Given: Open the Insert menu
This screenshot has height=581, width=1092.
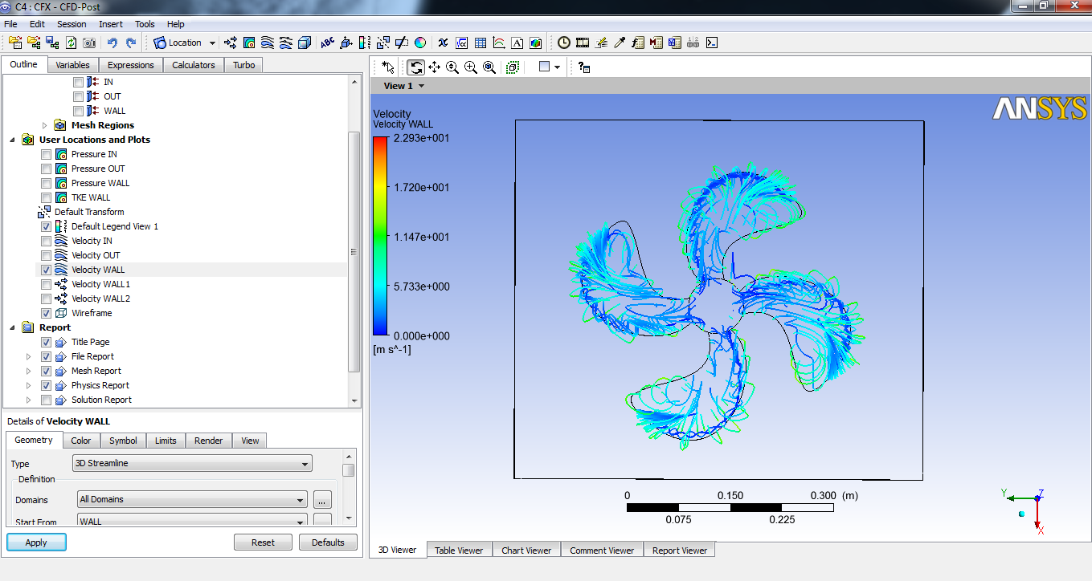Looking at the screenshot, I should click(x=111, y=24).
